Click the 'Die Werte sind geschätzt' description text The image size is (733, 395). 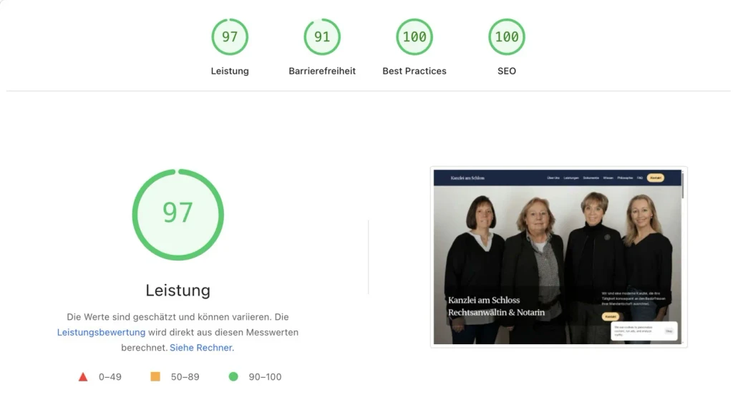178,332
